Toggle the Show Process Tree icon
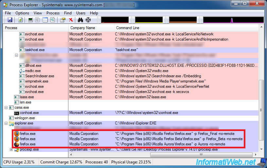267x168 pixels. tap(37, 20)
